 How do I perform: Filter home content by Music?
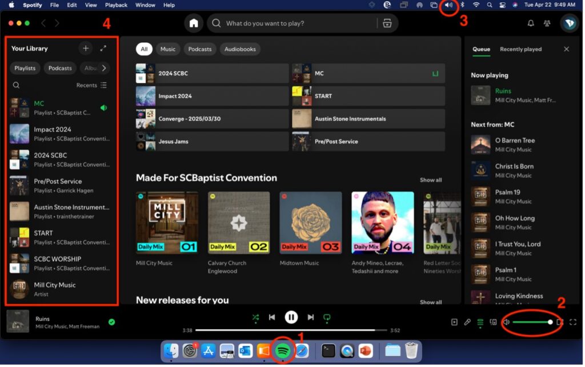[x=168, y=49]
